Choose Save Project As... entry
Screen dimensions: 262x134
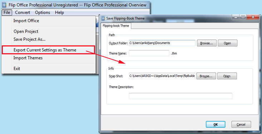[49, 39]
